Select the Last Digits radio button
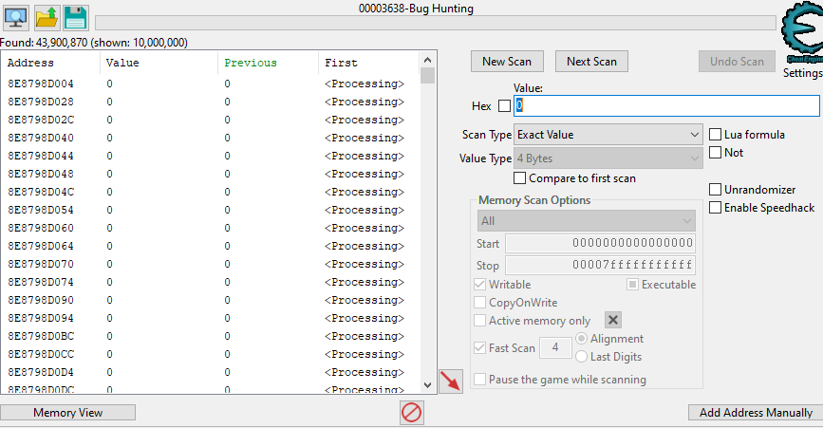This screenshot has width=823, height=428. click(581, 357)
